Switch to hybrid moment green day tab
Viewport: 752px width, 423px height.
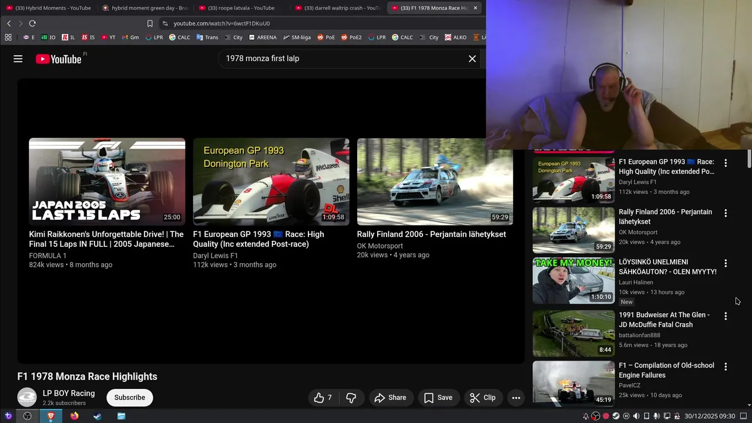point(145,8)
